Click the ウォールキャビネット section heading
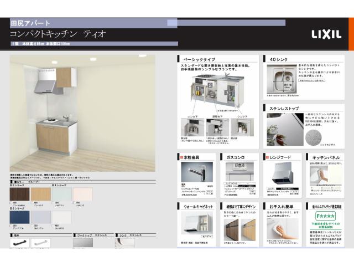 click(199, 207)
